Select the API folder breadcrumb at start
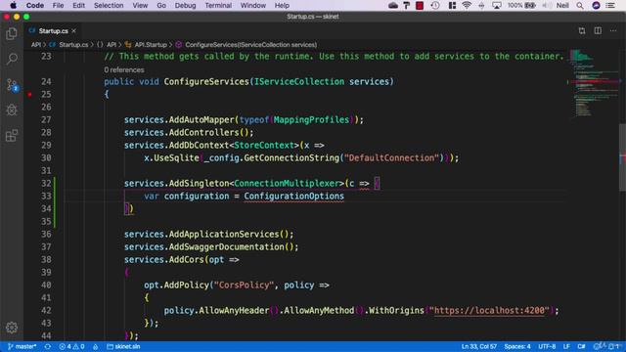626x352 pixels. pyautogui.click(x=36, y=45)
